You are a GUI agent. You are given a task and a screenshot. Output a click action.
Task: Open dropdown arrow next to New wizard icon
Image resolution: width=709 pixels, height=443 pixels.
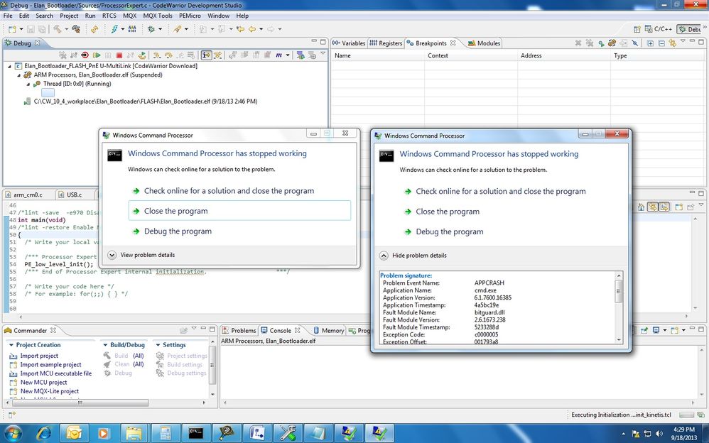tap(21, 29)
